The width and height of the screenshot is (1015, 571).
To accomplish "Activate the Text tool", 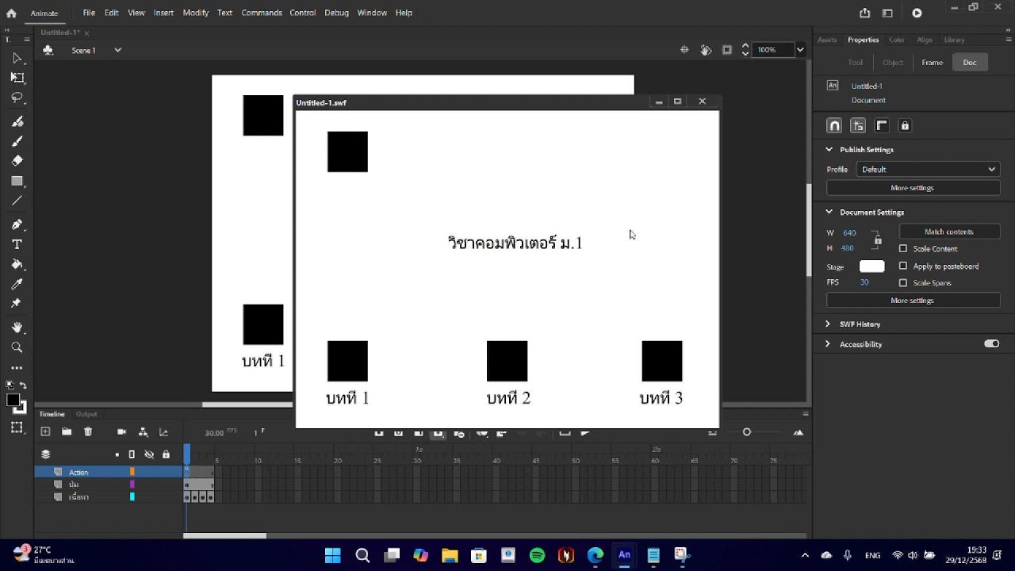I will click(17, 244).
